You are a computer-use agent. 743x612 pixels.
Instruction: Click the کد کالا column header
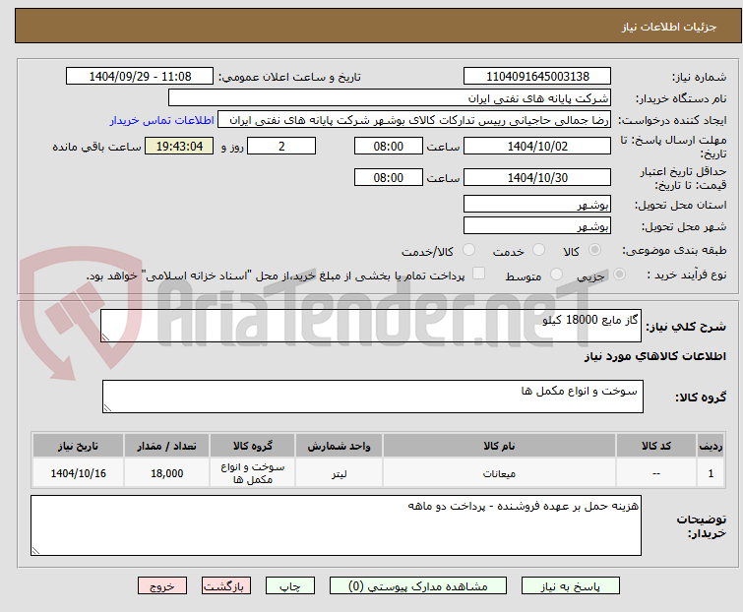[x=656, y=446]
